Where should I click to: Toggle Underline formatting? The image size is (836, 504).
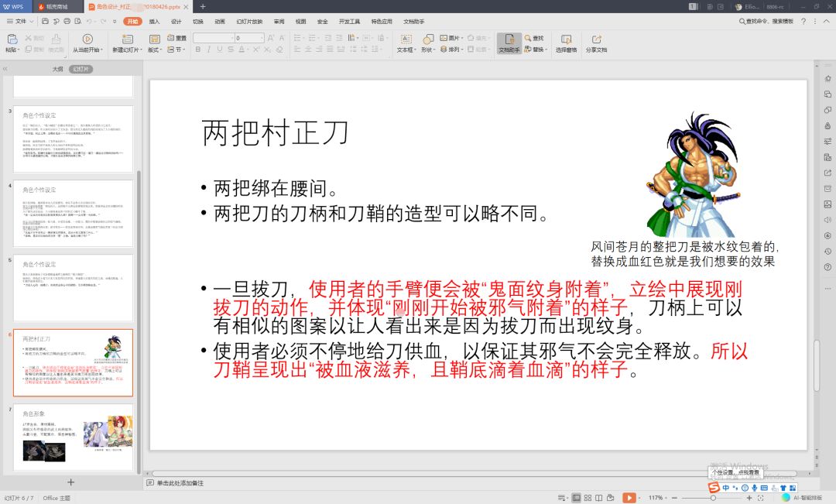click(x=220, y=49)
